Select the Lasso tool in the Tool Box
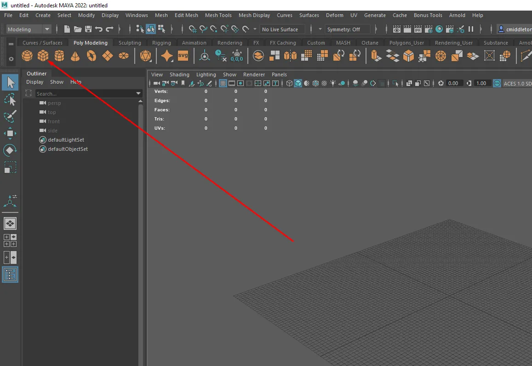Viewport: 532px width, 366px height. pyautogui.click(x=10, y=99)
